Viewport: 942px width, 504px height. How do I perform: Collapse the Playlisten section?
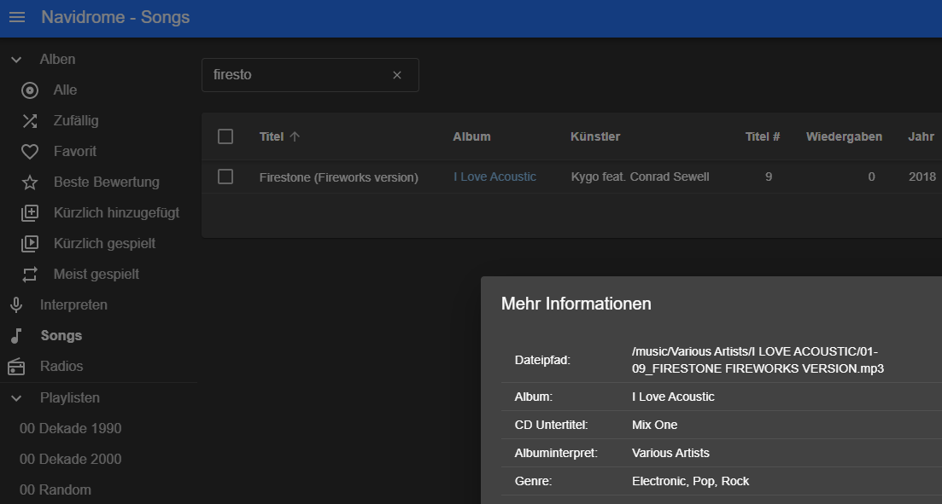tap(15, 397)
